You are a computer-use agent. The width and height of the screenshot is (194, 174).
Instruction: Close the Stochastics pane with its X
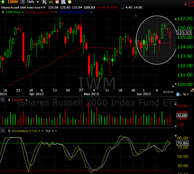tap(3, 131)
